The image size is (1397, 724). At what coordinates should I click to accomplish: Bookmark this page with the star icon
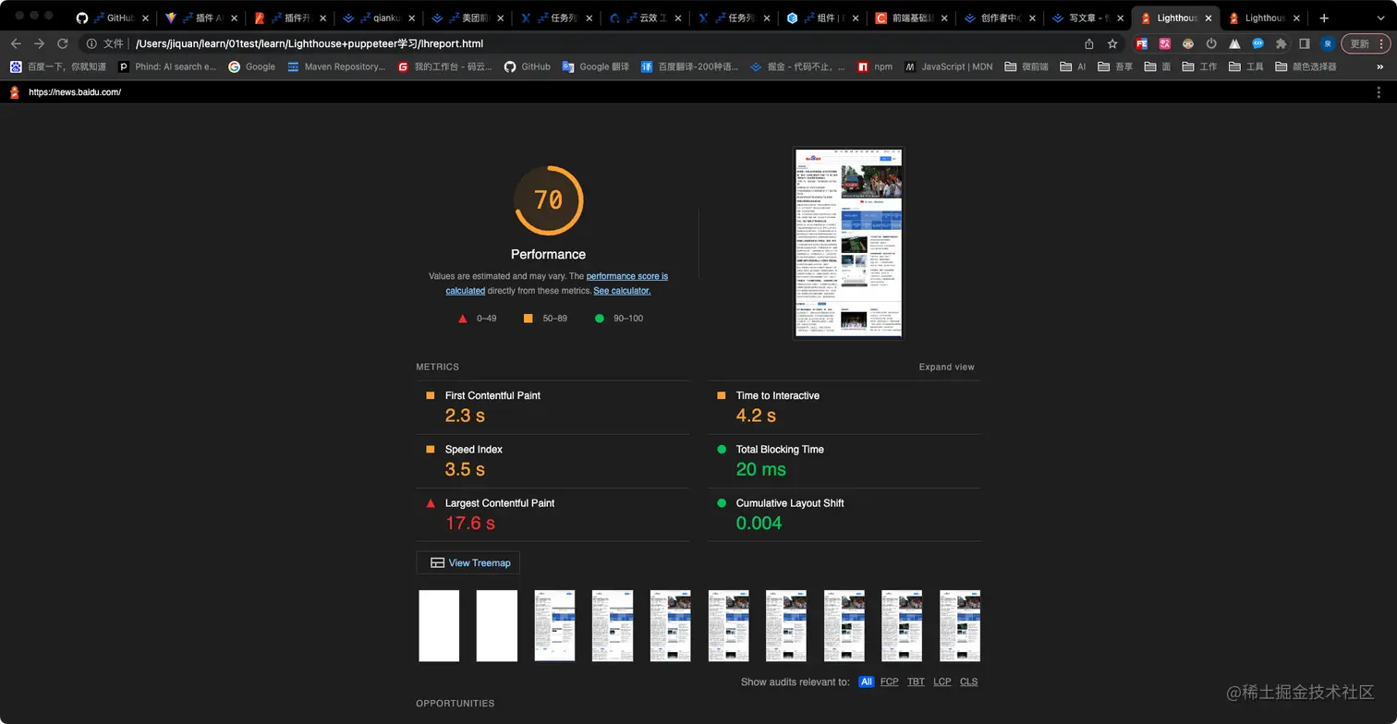(1112, 43)
